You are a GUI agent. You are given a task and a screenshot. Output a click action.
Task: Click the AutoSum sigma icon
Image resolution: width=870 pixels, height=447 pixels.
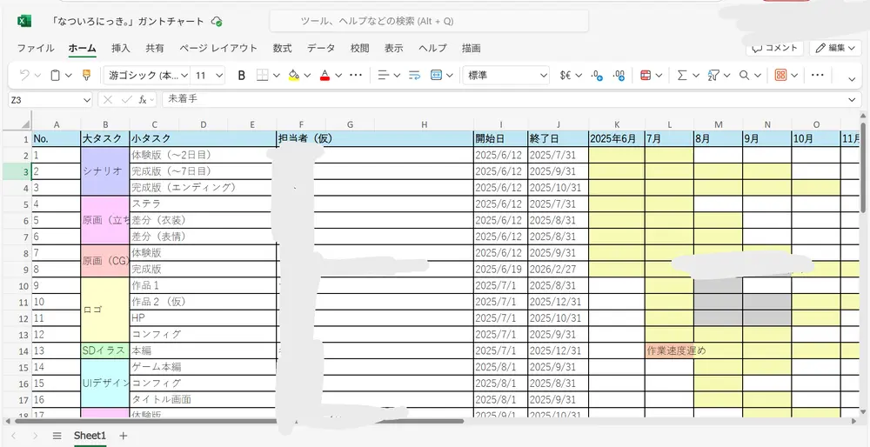click(x=682, y=76)
